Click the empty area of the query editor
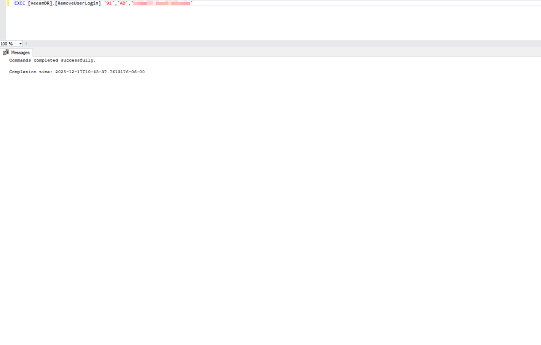Image resolution: width=541 pixels, height=345 pixels. point(277,22)
